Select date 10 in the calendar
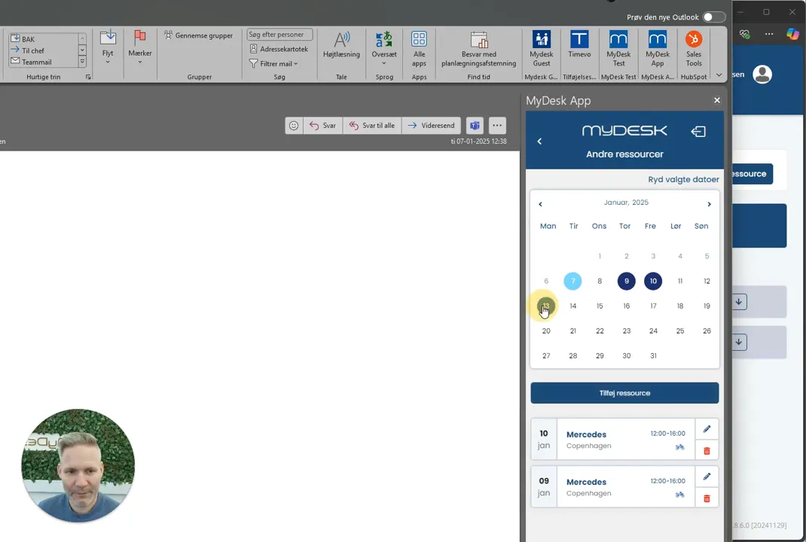 [653, 281]
